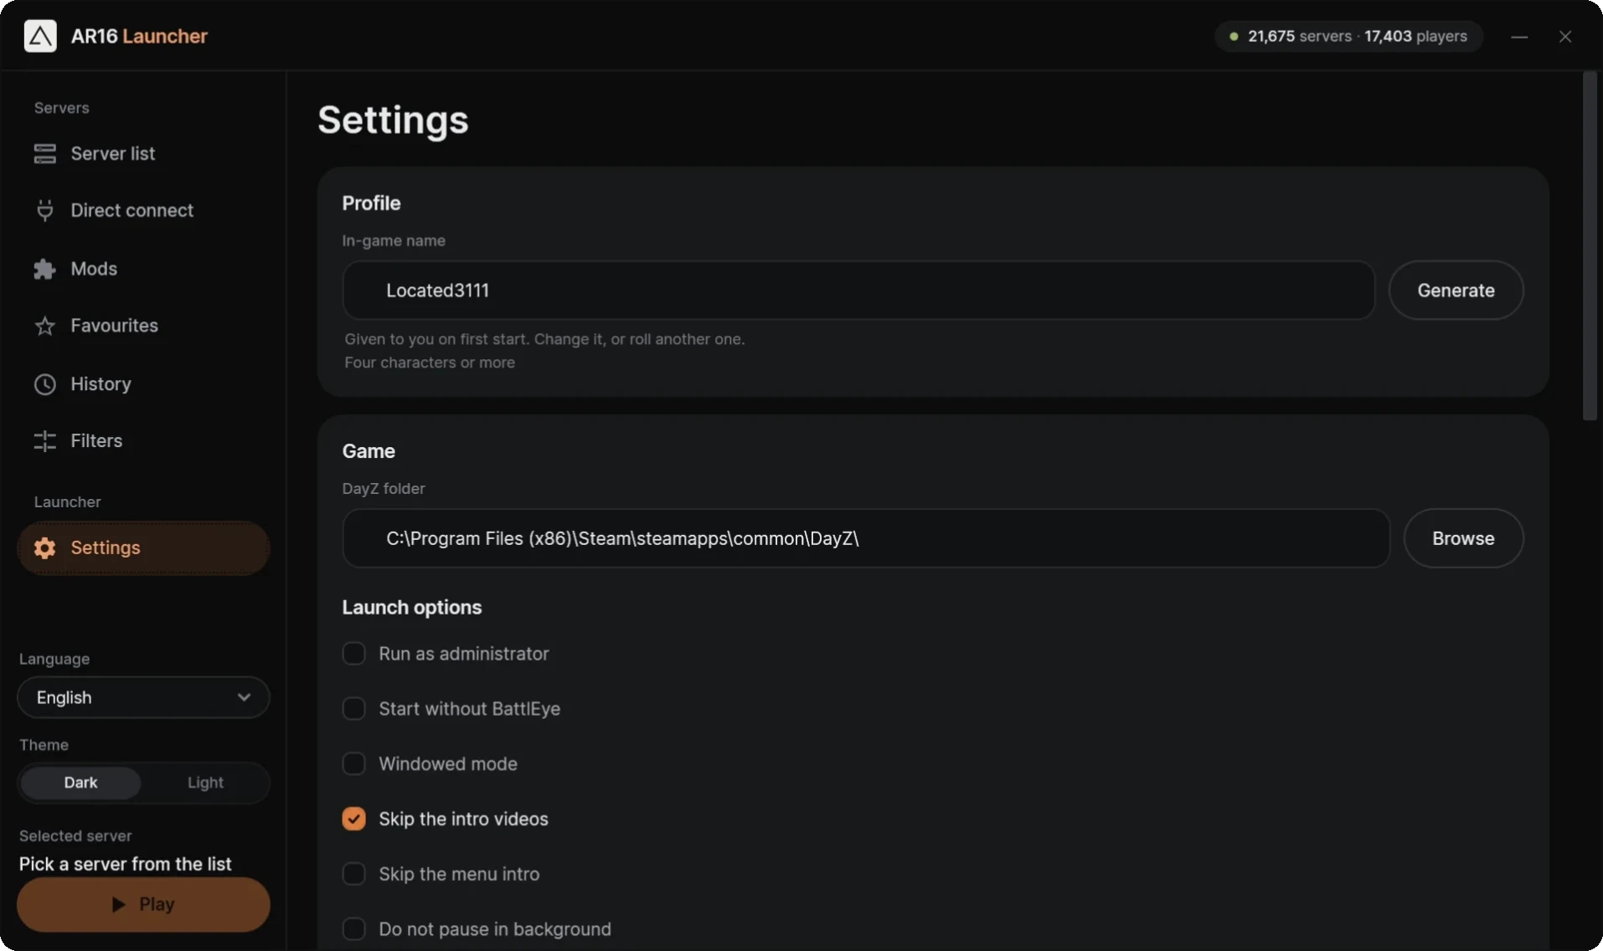The image size is (1603, 951).
Task: Click the Favourites star icon
Action: point(44,326)
